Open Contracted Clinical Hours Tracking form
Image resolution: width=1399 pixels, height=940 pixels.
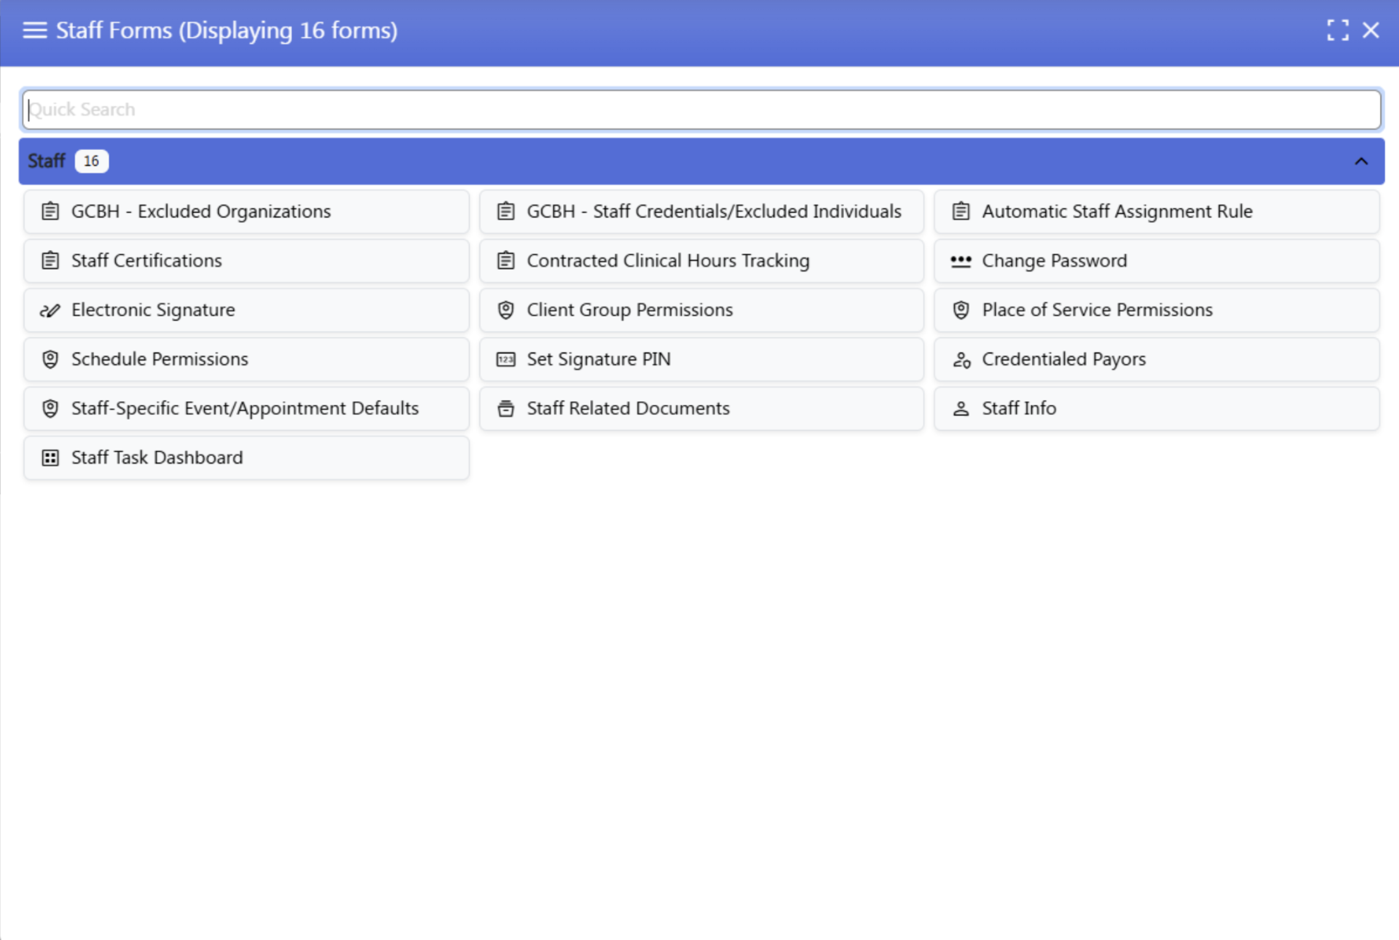pyautogui.click(x=701, y=260)
